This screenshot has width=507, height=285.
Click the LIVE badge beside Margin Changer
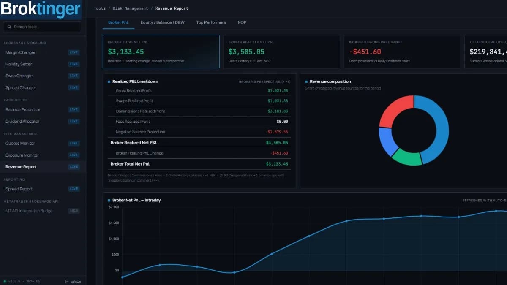point(74,52)
